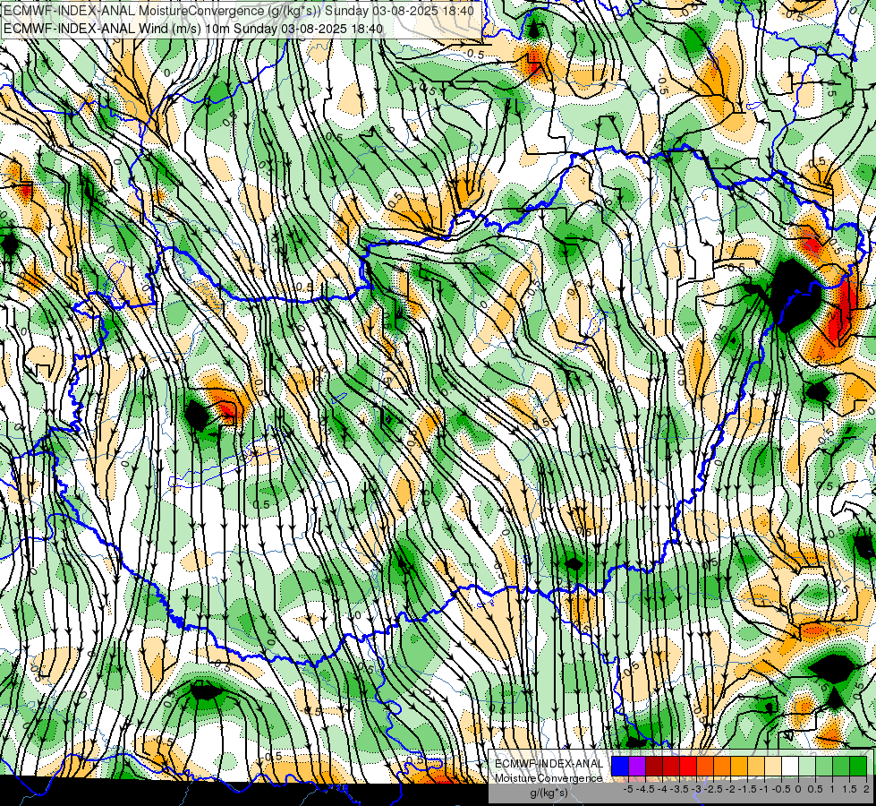Click the blue legend swatch
Viewport: 876px width, 806px height.
click(620, 766)
